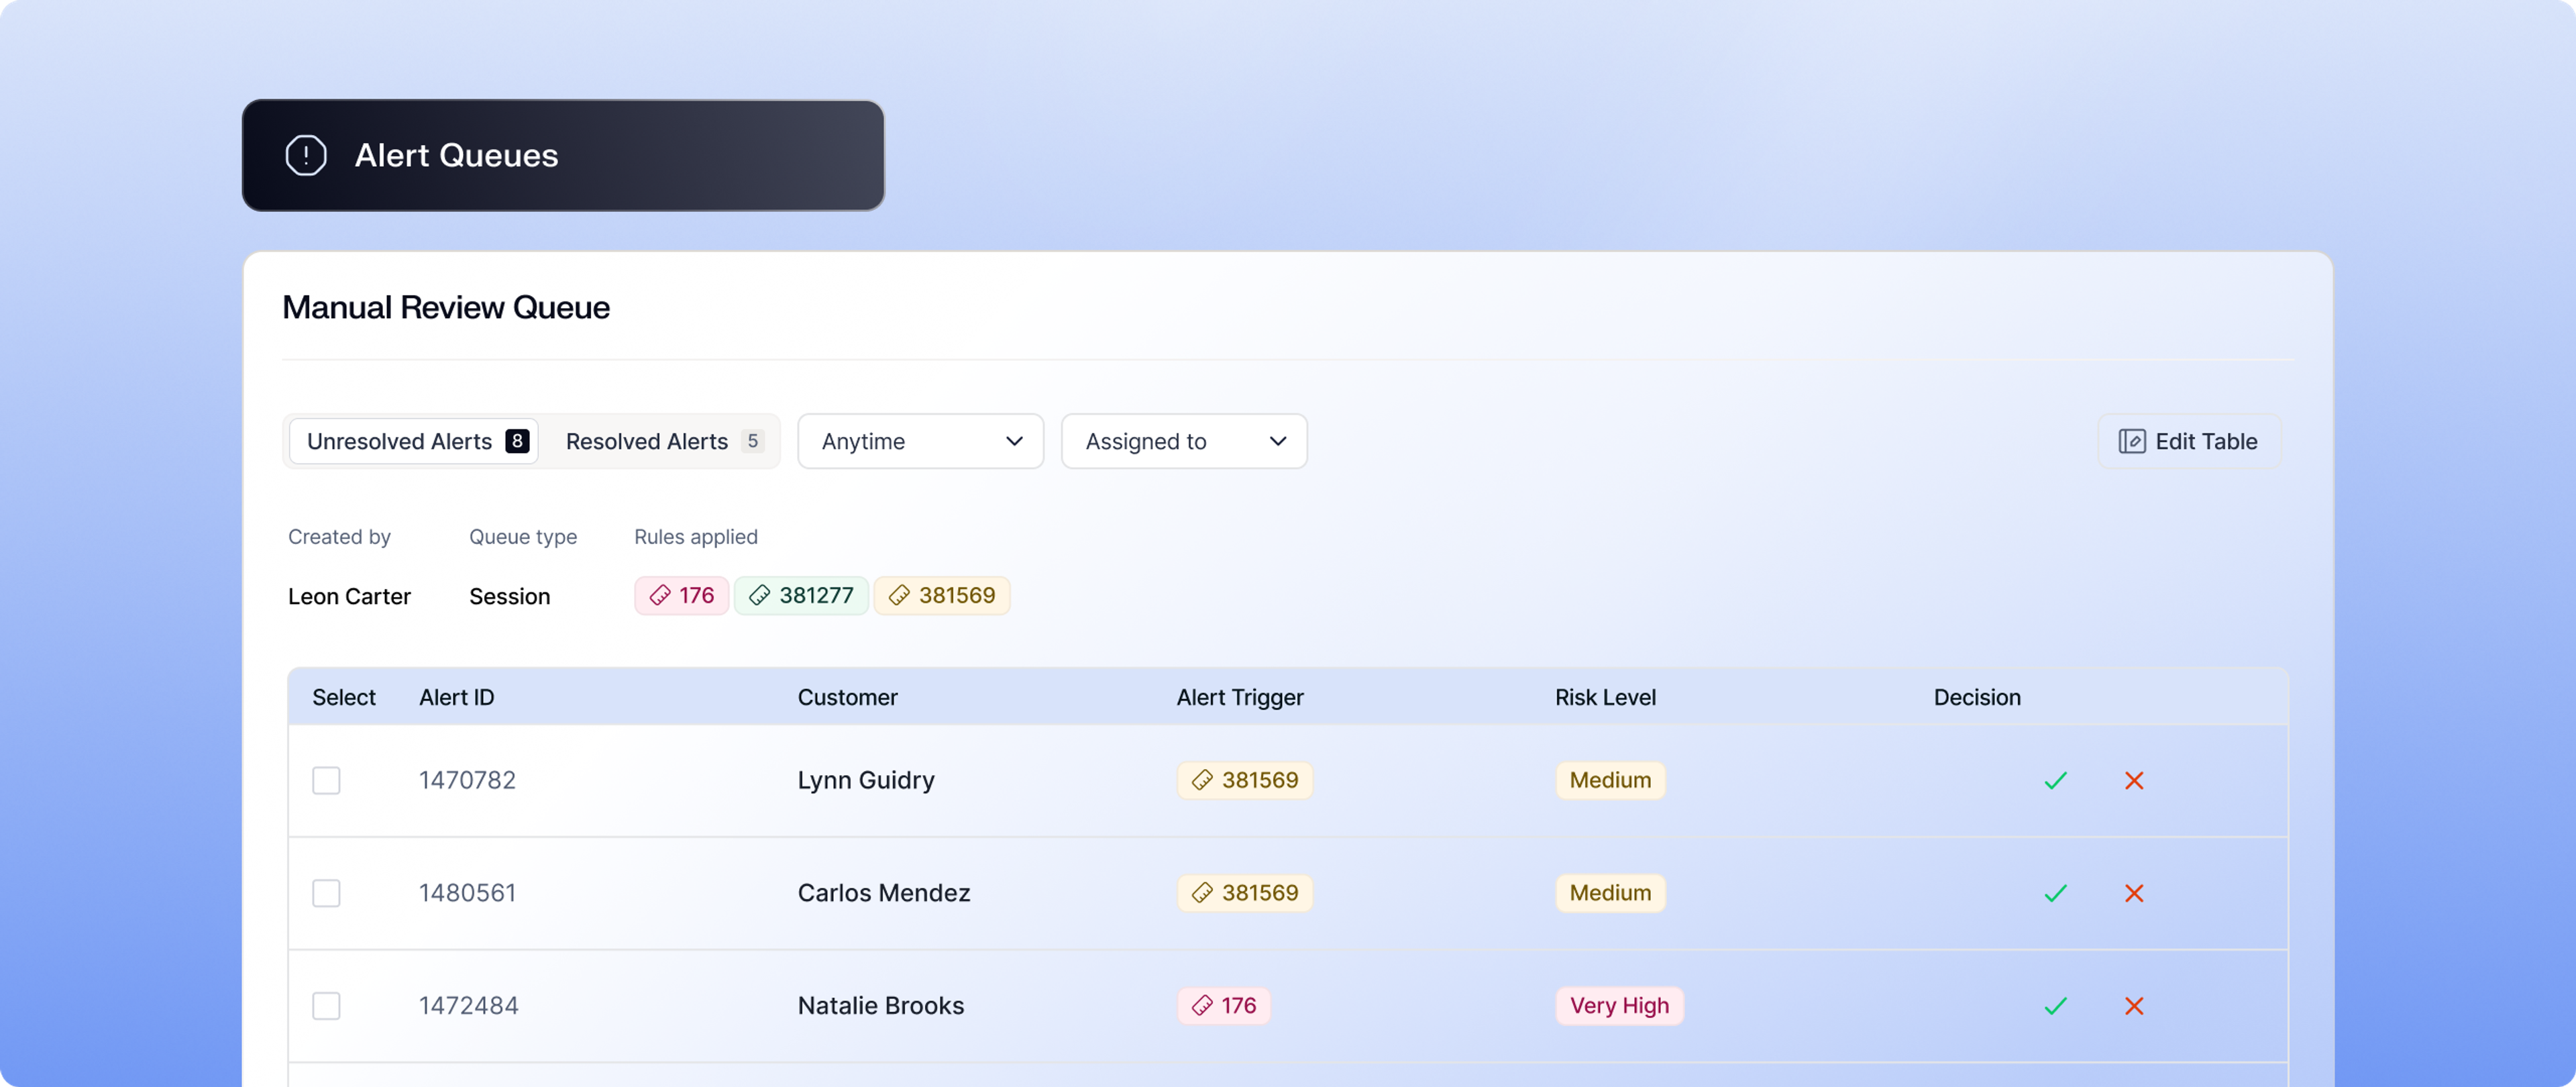Image resolution: width=2576 pixels, height=1087 pixels.
Task: Click Medium risk badge for Carlos Mendez
Action: pyautogui.click(x=1610, y=893)
